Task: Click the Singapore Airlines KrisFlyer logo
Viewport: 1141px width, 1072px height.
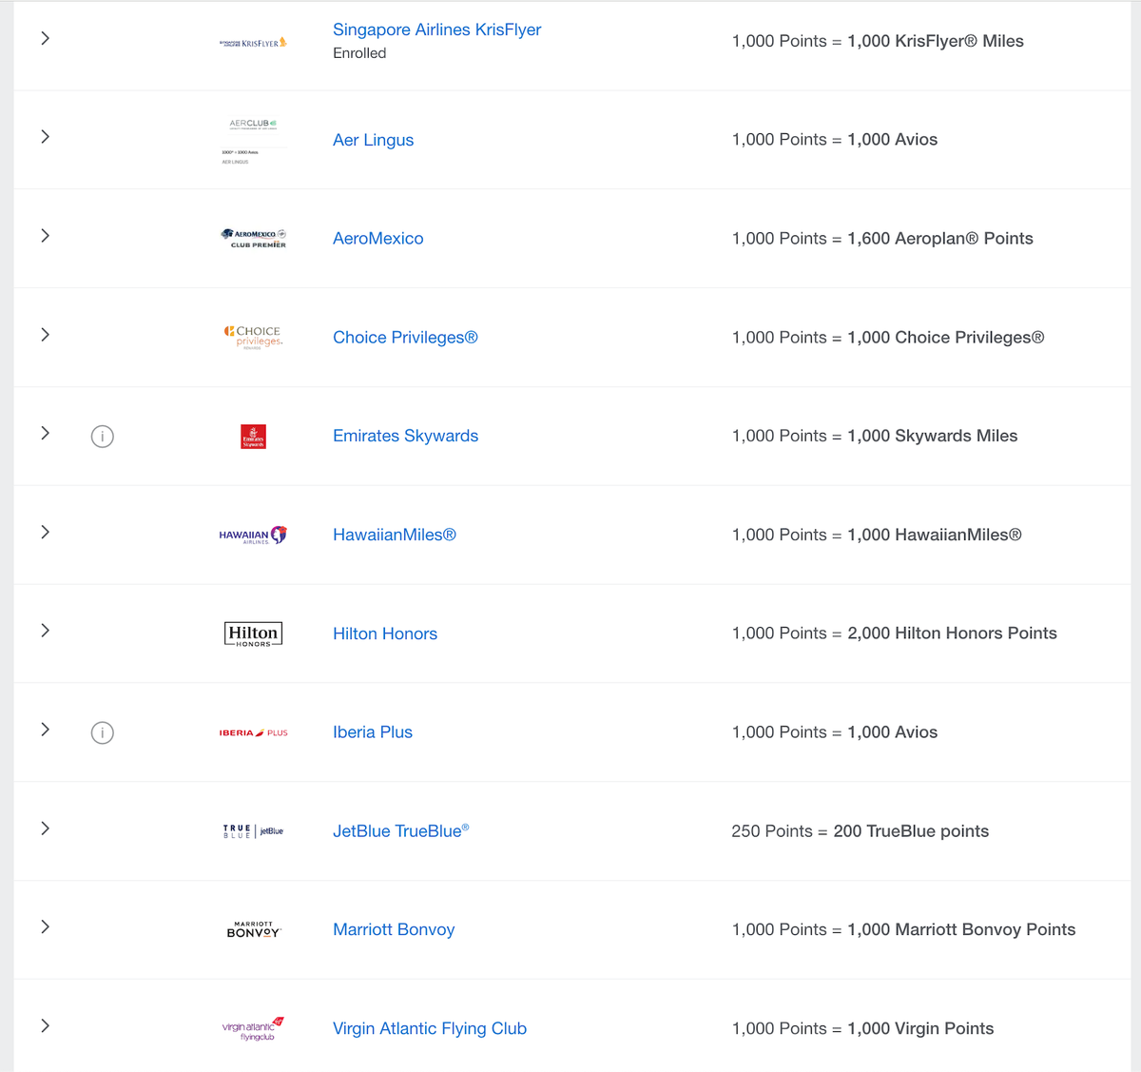Action: (x=253, y=41)
